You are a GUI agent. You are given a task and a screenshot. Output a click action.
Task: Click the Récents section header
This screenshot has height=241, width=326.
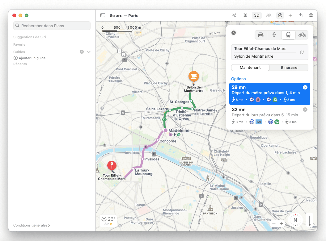(20, 64)
